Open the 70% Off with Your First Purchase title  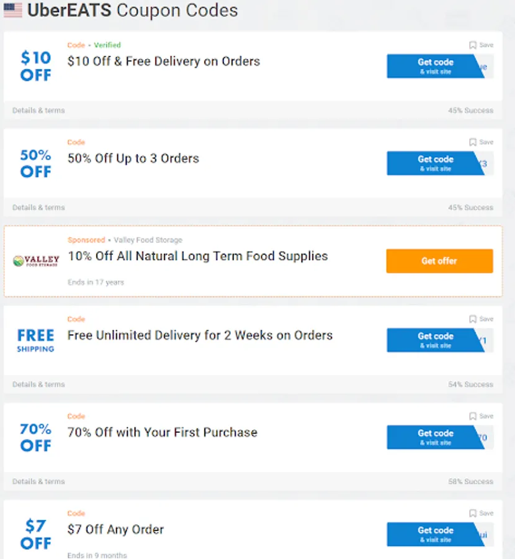pos(162,432)
